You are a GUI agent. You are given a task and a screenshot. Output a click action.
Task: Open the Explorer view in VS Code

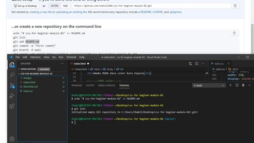click(12, 65)
